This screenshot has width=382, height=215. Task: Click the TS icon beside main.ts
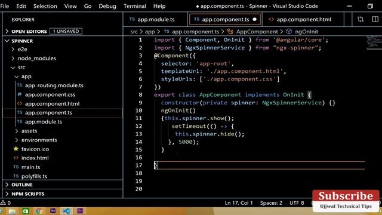tap(16, 167)
